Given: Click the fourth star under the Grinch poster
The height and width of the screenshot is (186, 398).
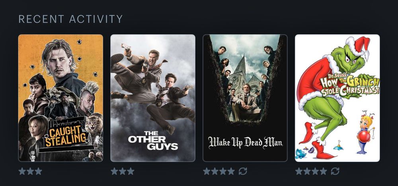Looking at the screenshot, I should click(323, 171).
